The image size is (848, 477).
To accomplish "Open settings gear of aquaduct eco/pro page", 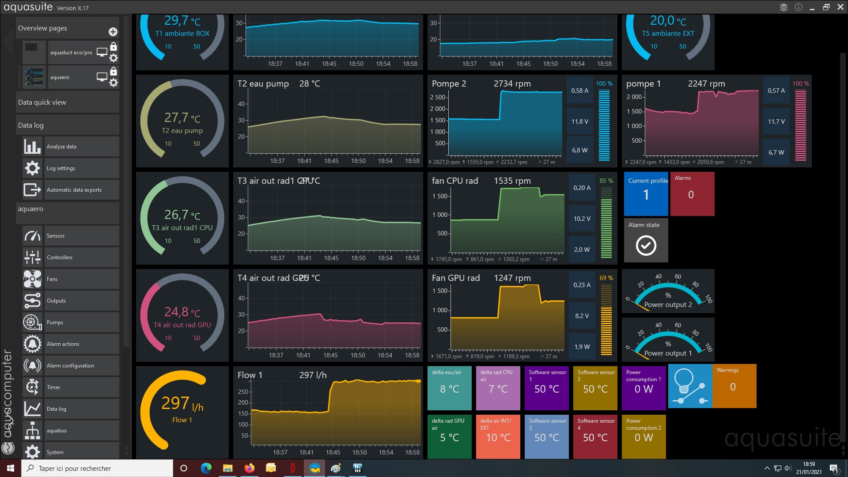I will [x=114, y=58].
